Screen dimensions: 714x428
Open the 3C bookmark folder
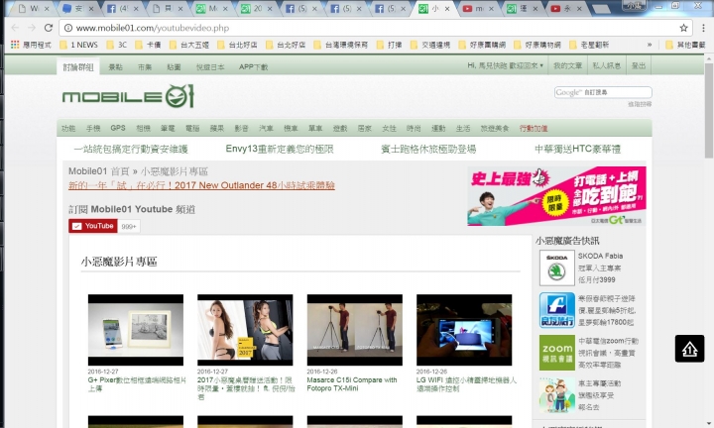point(117,45)
